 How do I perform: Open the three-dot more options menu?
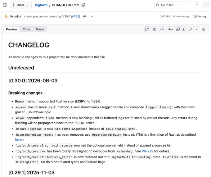(207, 5)
